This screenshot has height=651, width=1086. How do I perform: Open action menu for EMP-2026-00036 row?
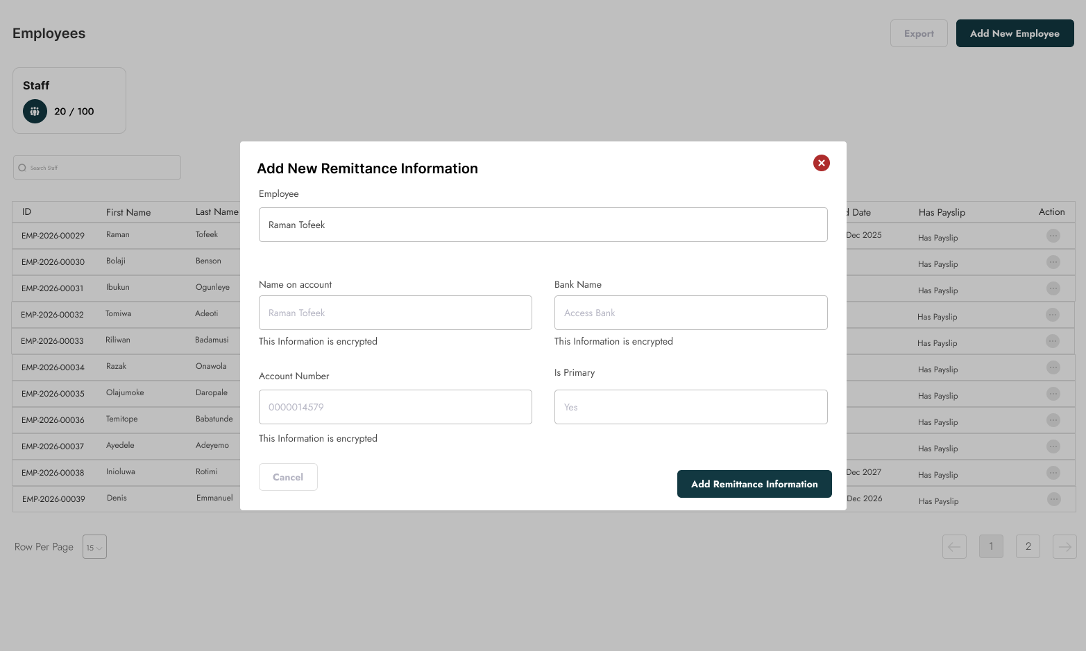[1053, 420]
